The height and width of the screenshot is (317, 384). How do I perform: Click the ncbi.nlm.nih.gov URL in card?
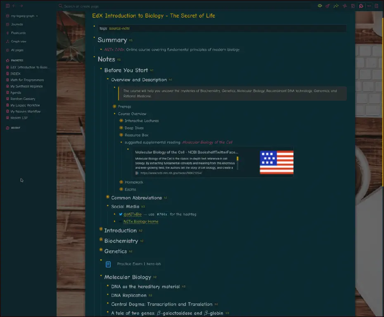tap(171, 173)
